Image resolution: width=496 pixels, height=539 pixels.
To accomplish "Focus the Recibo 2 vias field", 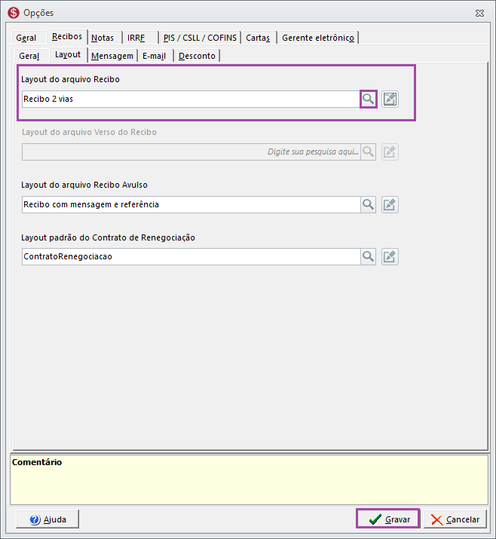I will tap(191, 99).
